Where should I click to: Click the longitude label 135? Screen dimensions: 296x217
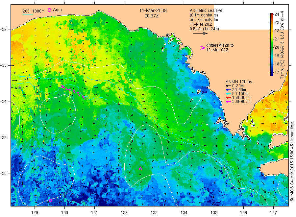point(214,213)
